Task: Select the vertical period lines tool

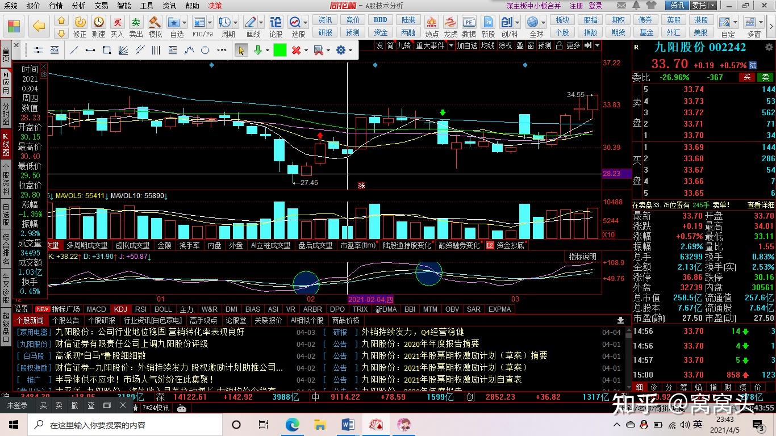Action: click(156, 50)
